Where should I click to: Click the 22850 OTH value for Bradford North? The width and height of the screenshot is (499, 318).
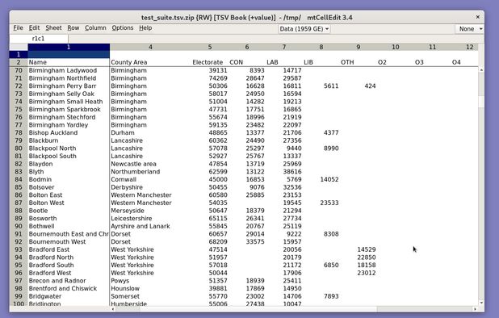[x=359, y=257]
